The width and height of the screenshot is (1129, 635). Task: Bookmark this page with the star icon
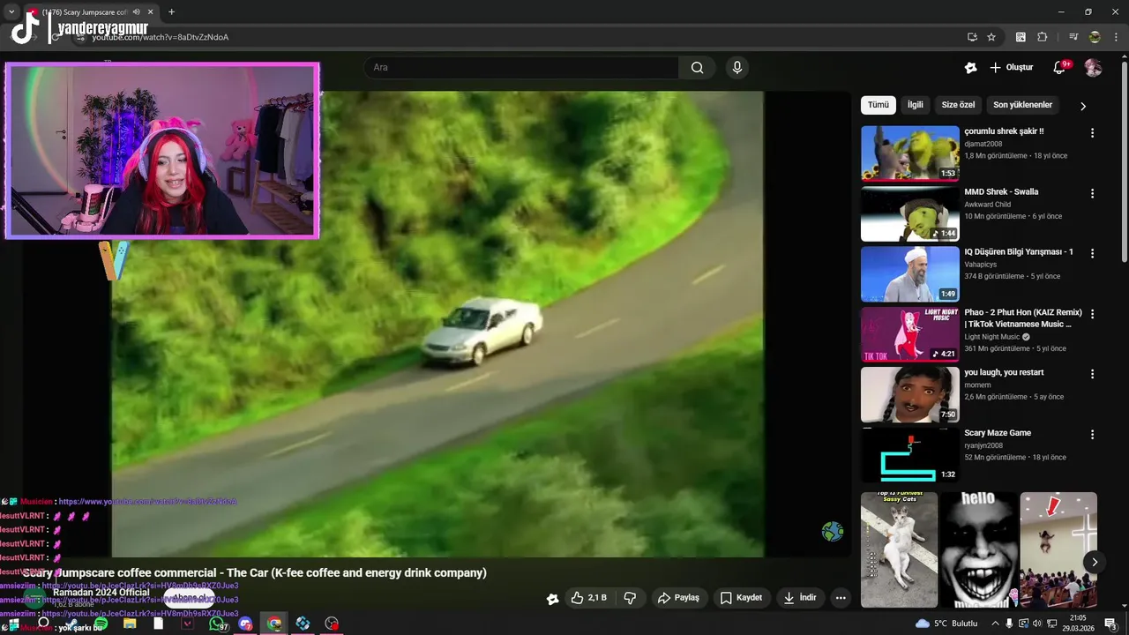[x=991, y=37]
